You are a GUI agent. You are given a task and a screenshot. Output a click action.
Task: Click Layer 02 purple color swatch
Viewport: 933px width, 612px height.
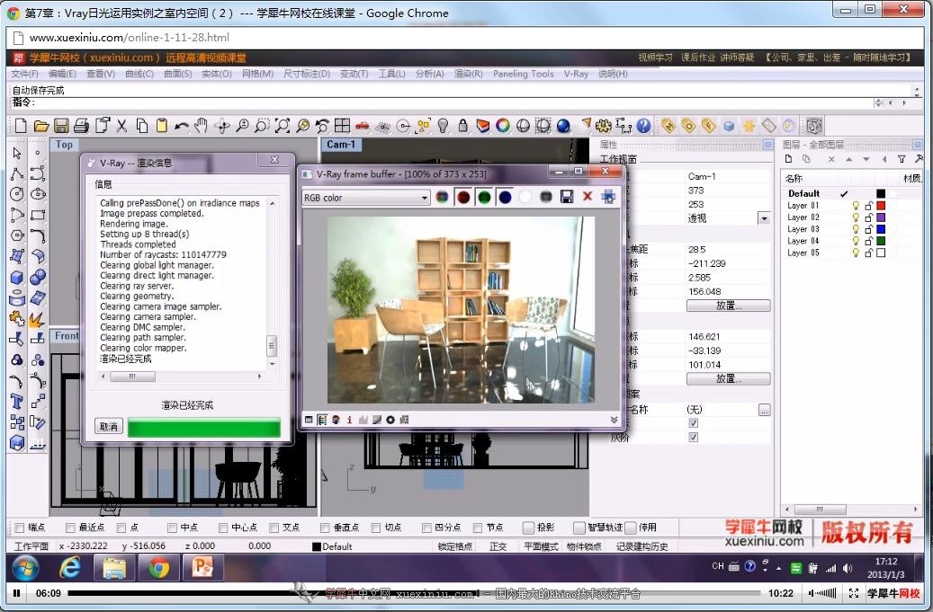click(x=881, y=217)
